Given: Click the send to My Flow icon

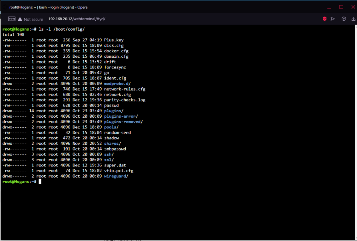Looking at the screenshot, I should tap(333, 19).
